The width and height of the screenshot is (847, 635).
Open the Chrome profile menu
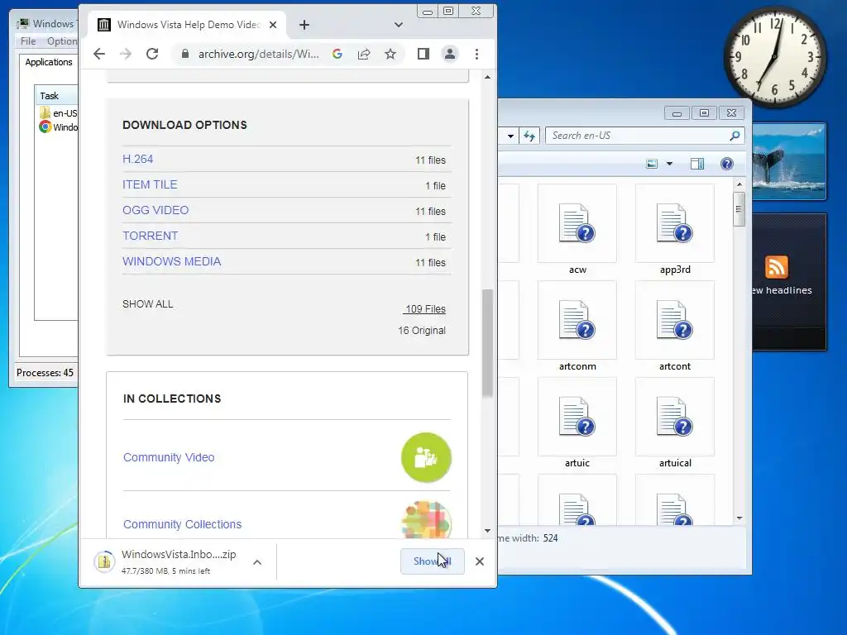click(449, 54)
